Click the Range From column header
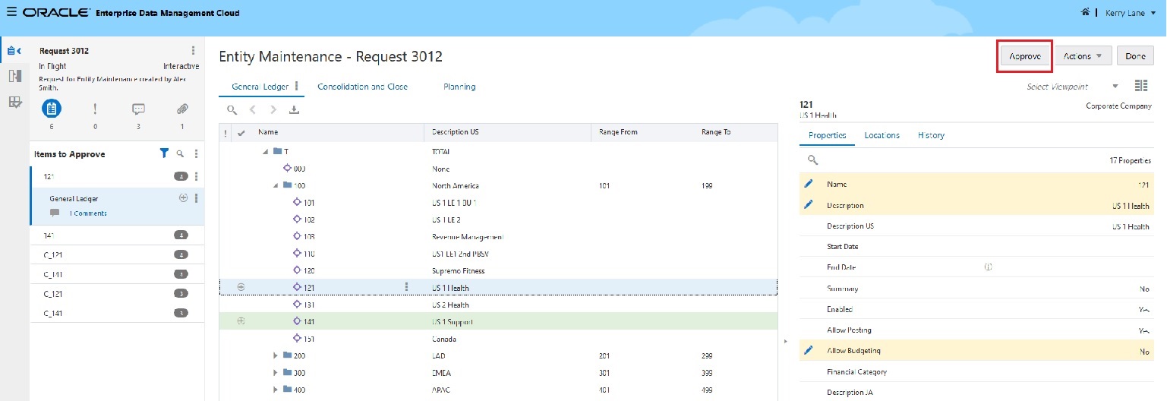 (618, 132)
